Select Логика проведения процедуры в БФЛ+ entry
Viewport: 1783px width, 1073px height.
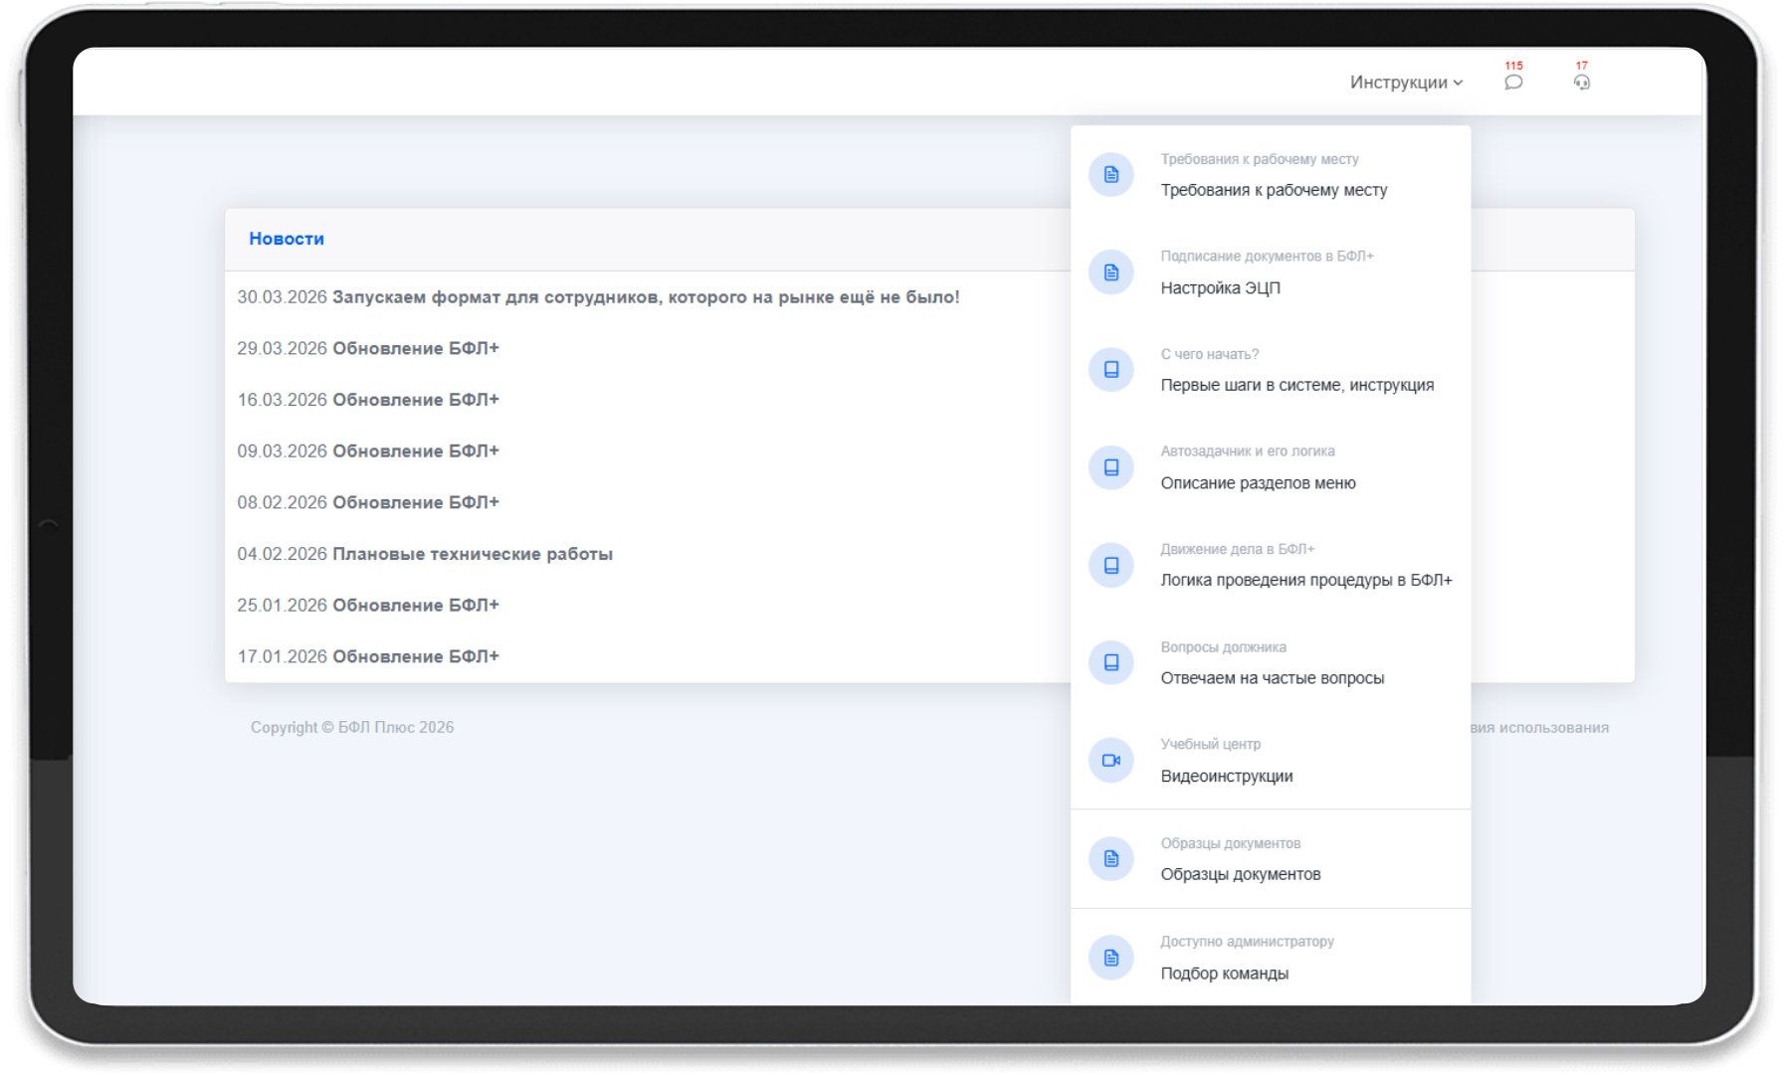[1271, 565]
